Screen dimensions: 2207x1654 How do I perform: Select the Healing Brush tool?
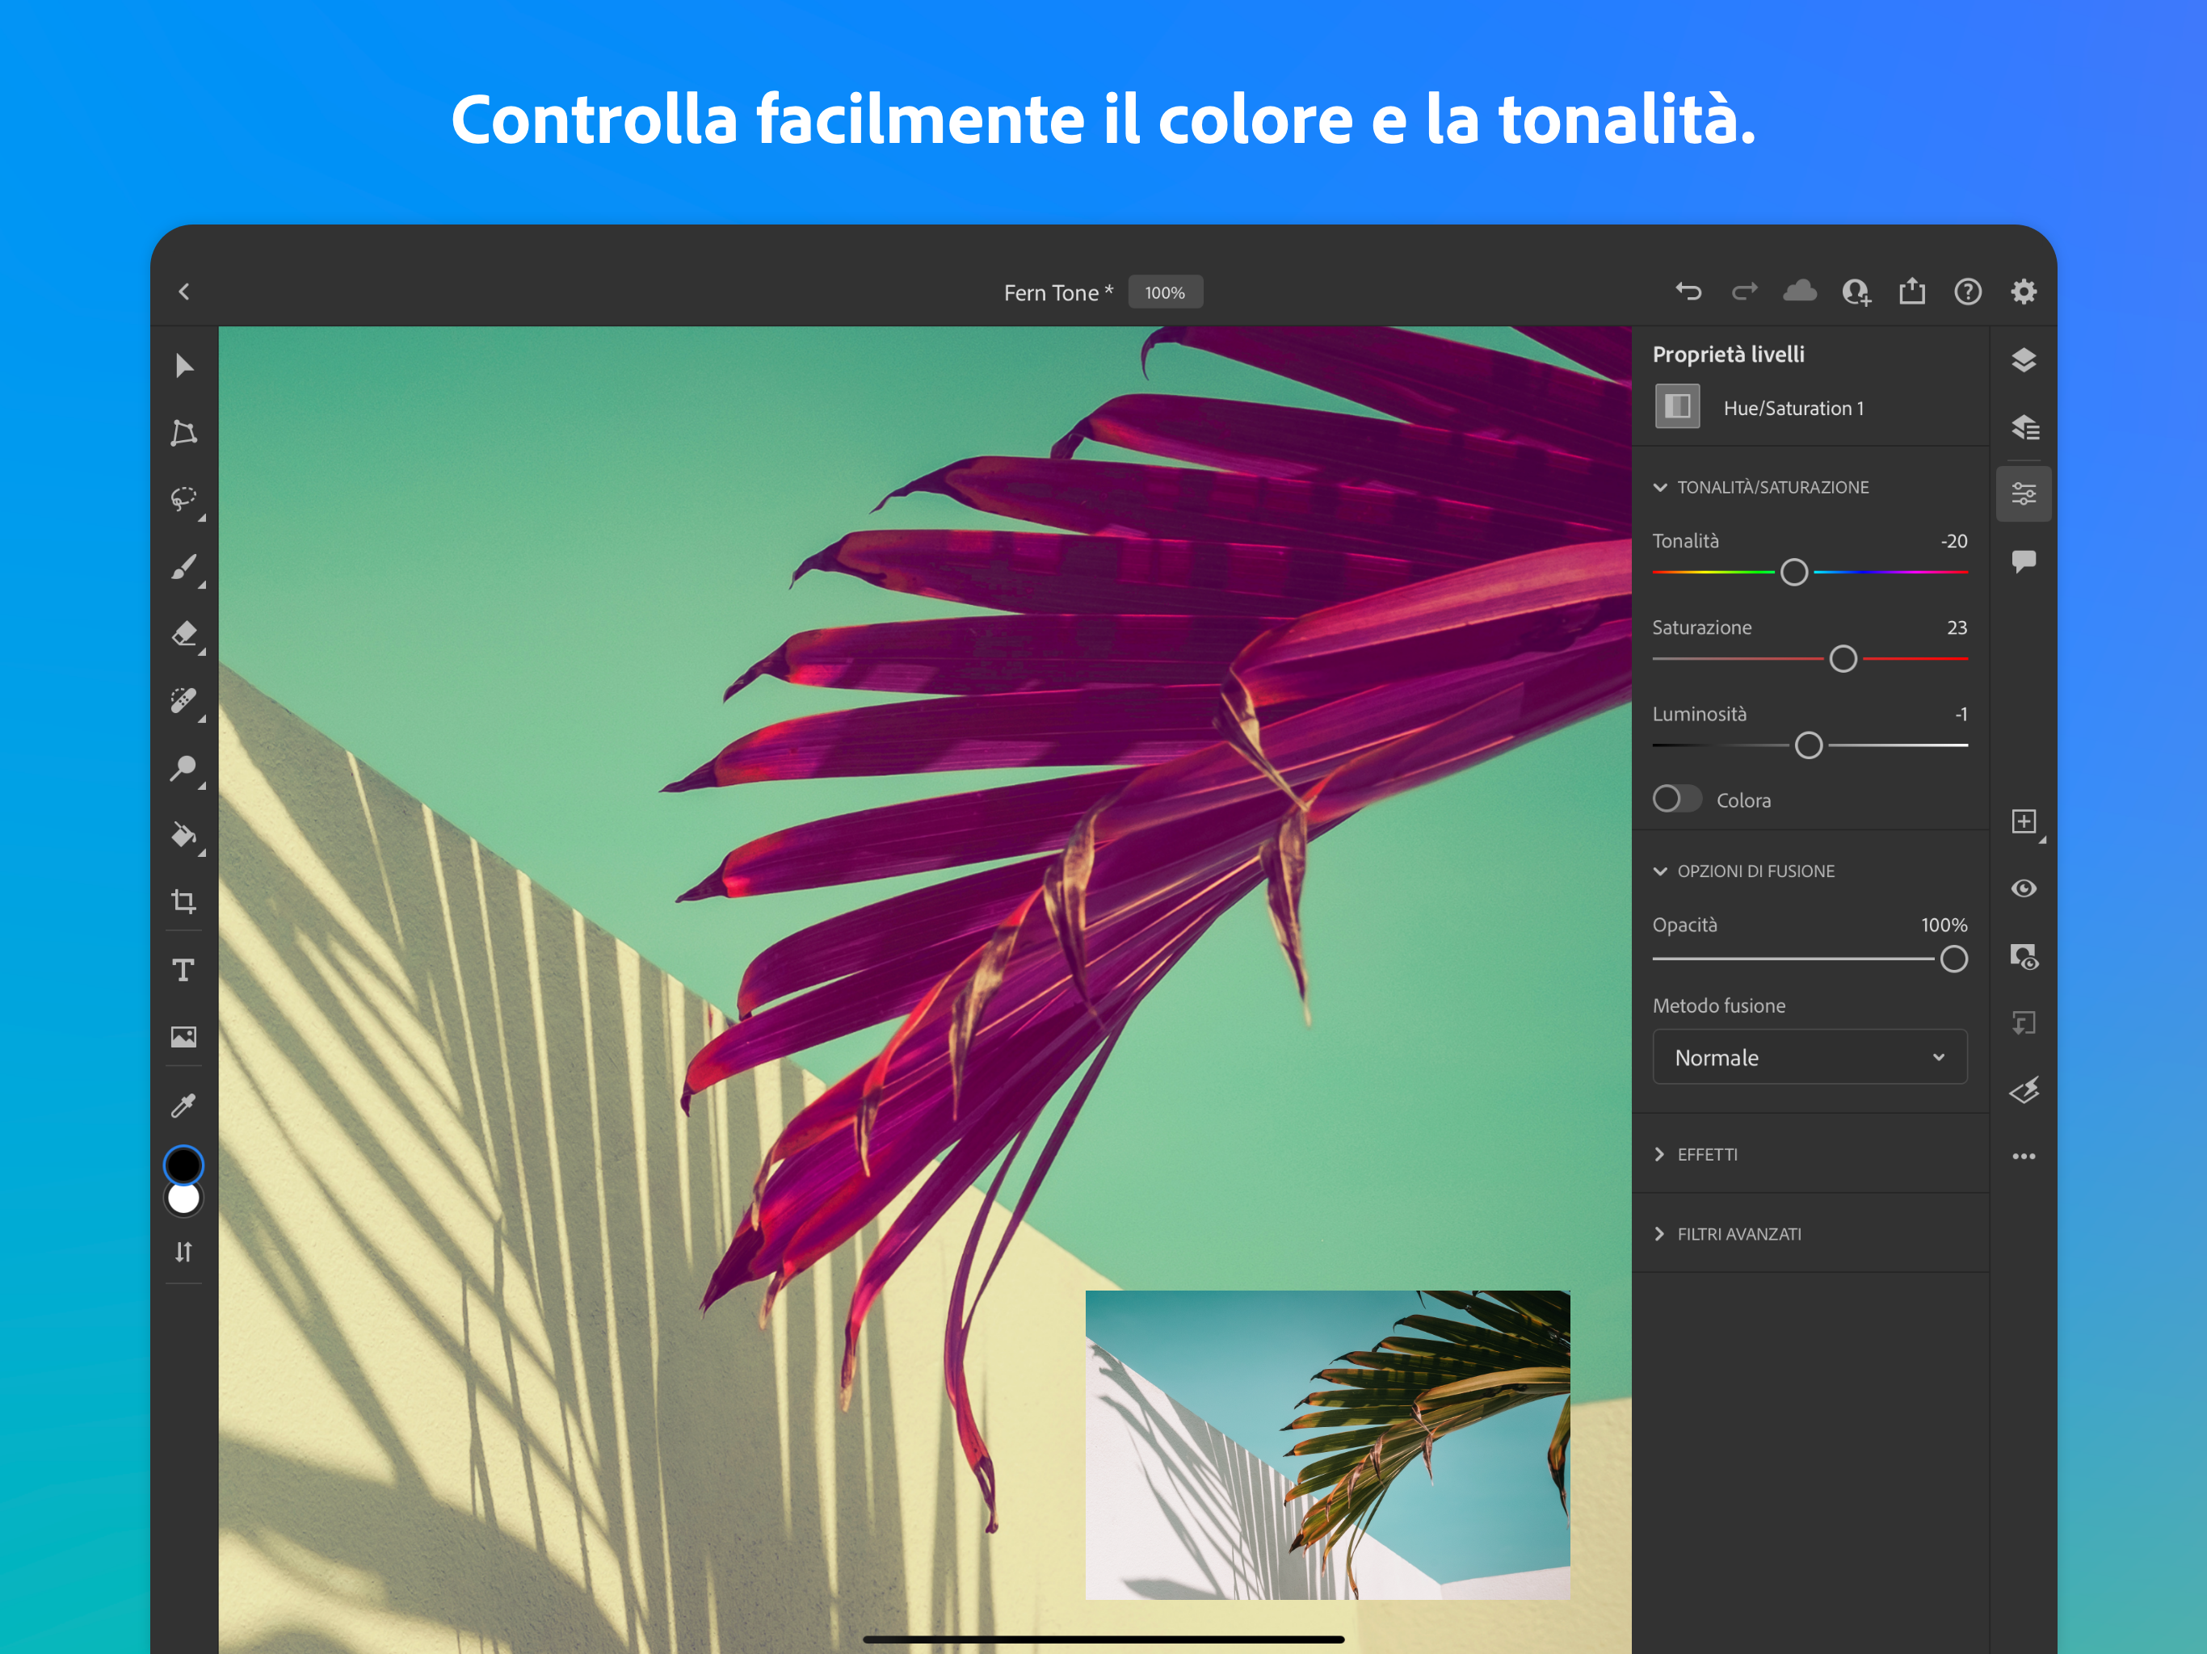point(184,701)
